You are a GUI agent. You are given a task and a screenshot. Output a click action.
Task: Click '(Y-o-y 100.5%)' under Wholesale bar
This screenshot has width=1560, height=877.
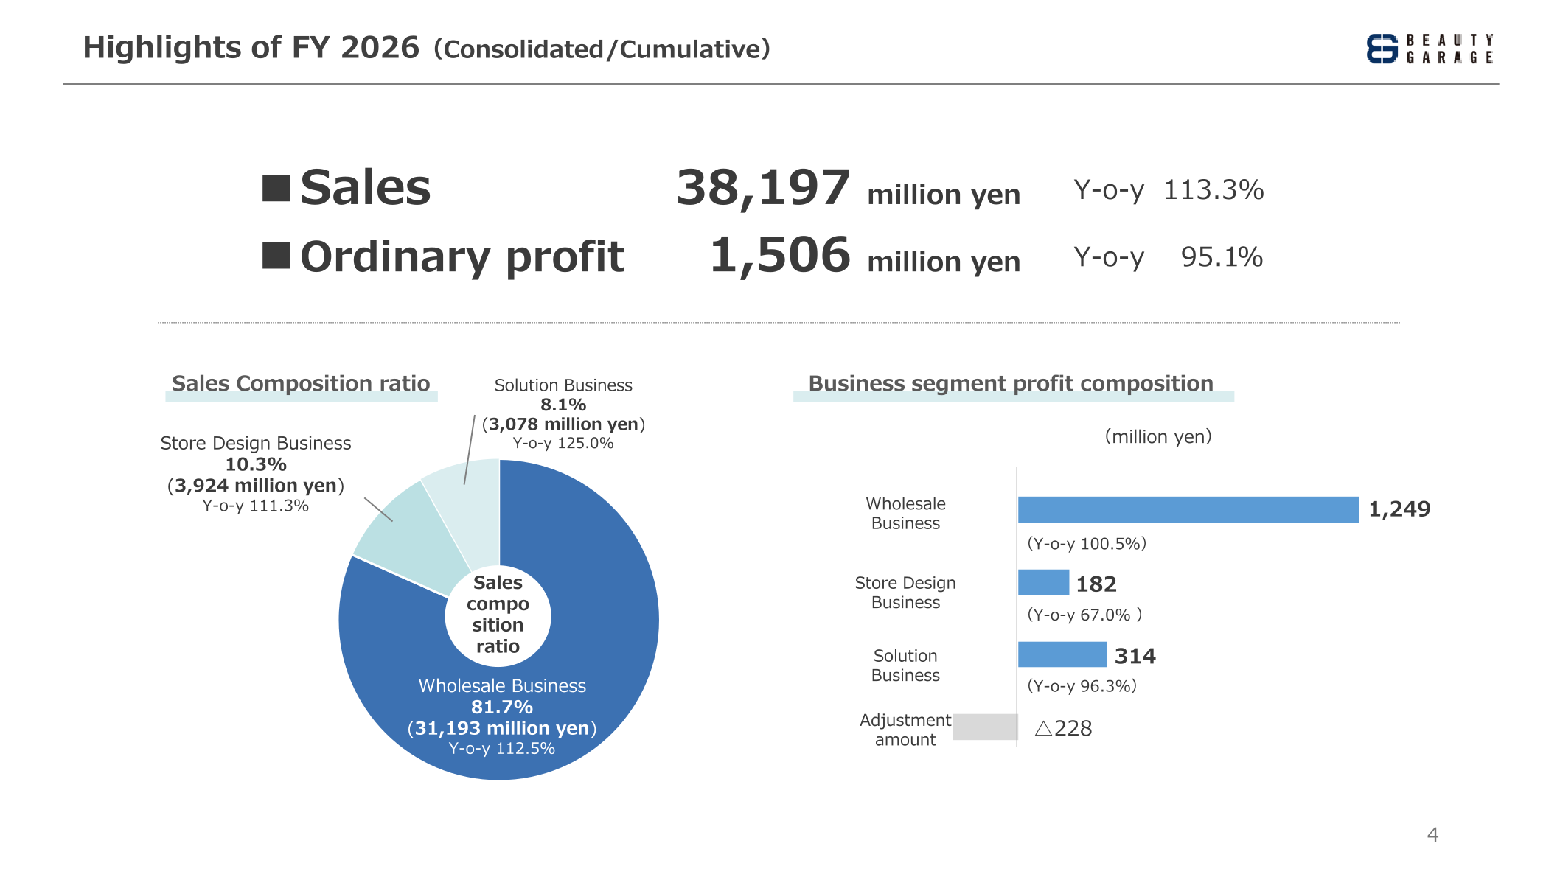pos(1087,544)
